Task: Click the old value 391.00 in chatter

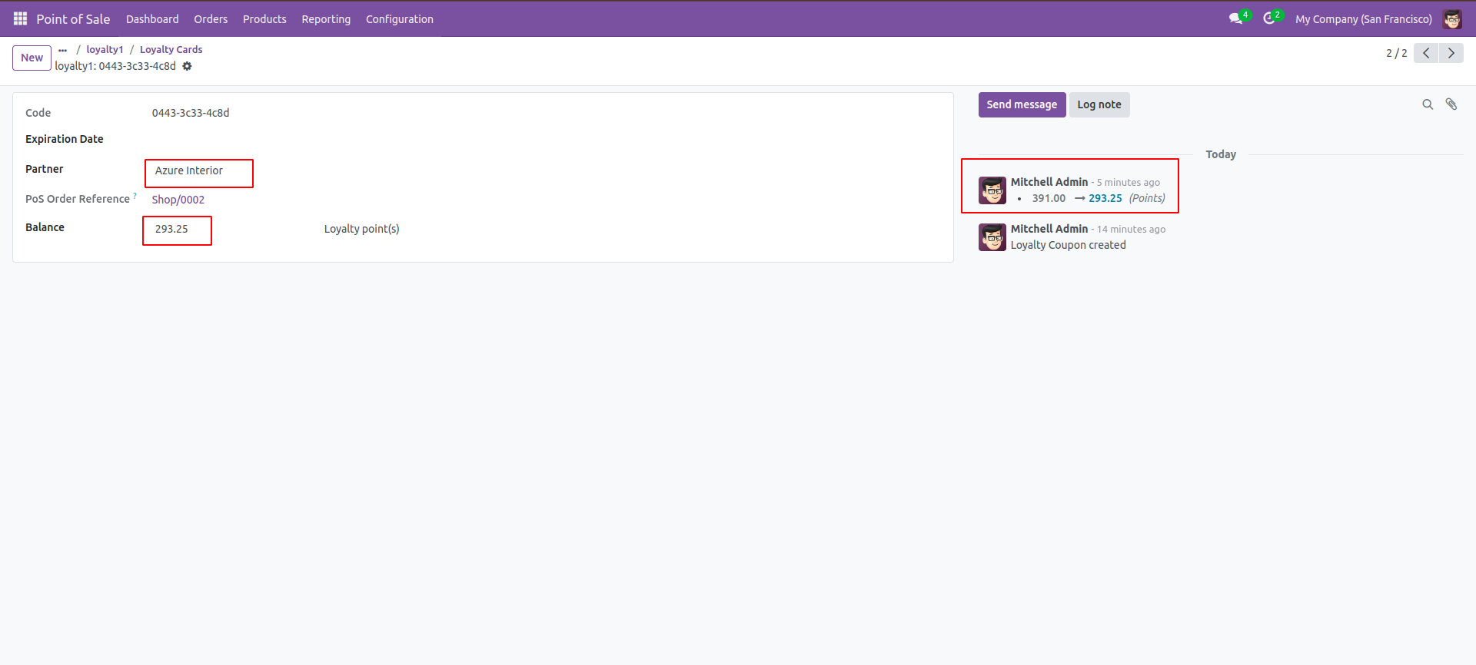Action: click(1049, 198)
